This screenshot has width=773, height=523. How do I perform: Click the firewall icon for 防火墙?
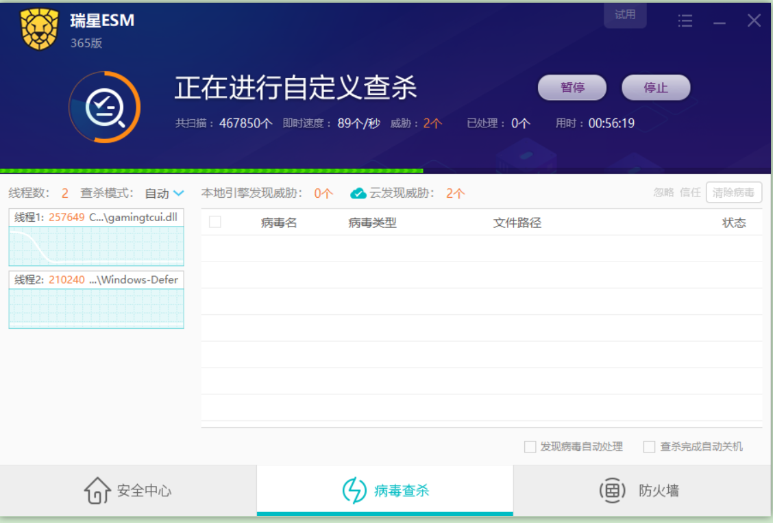612,491
